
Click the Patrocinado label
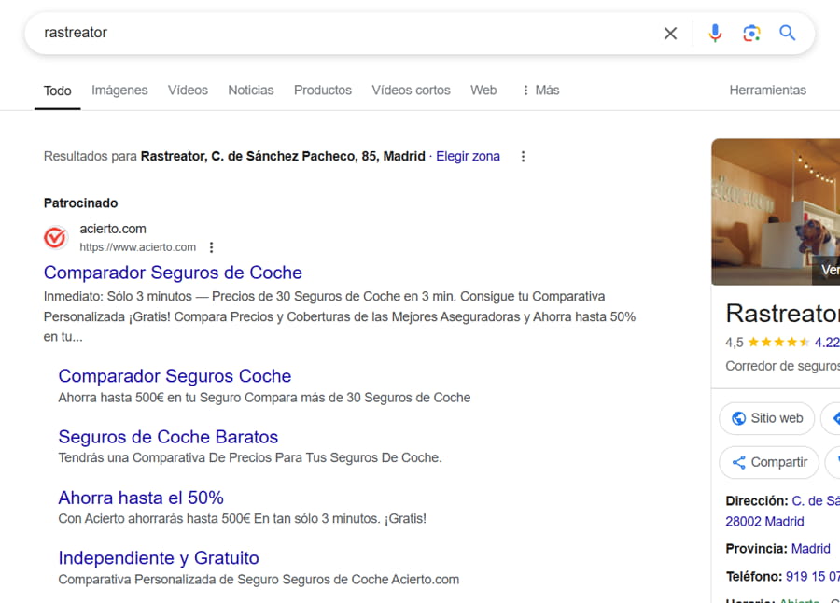80,203
